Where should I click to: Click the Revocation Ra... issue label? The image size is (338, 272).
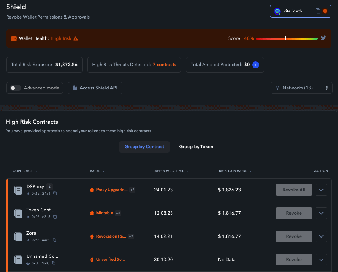[x=111, y=236]
